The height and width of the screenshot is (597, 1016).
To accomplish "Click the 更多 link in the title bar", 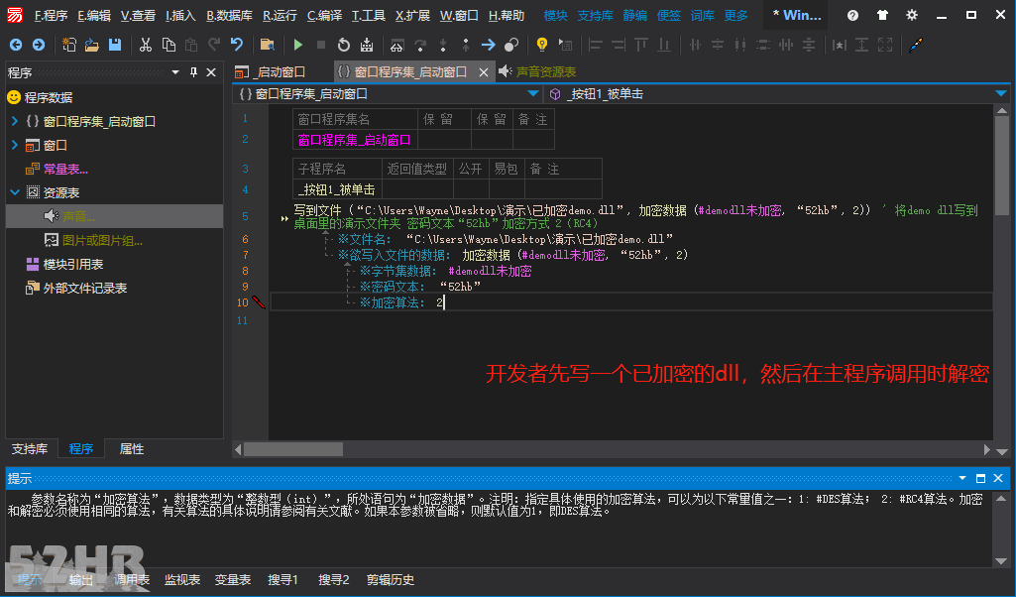I will 736,16.
